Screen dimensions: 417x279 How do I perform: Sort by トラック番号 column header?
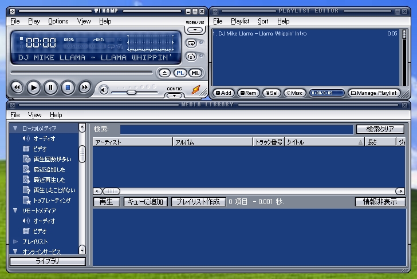[x=269, y=142]
